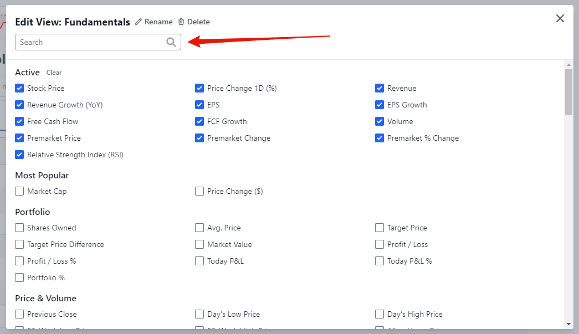Toggle Relative Strength Index (RSI) off
This screenshot has height=334, width=579.
coord(19,155)
